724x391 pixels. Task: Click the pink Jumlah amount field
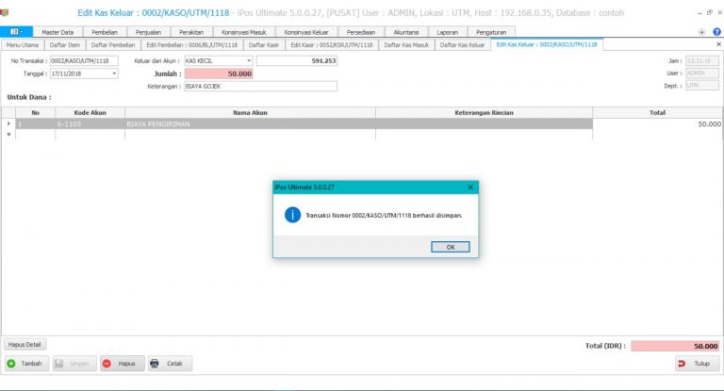point(219,73)
